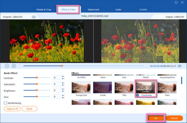Select the Purple filter thumbnail
Viewport: 187px width, 123px height.
[103, 88]
